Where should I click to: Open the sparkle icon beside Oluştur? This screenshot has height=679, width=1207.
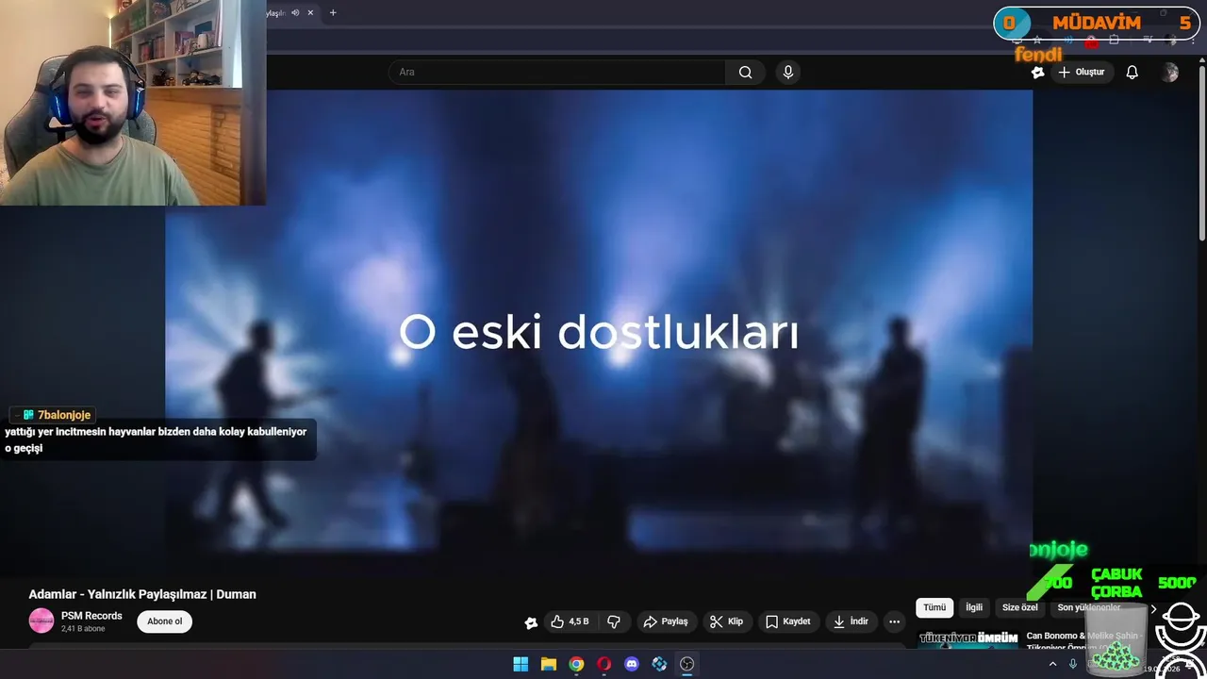point(1037,72)
